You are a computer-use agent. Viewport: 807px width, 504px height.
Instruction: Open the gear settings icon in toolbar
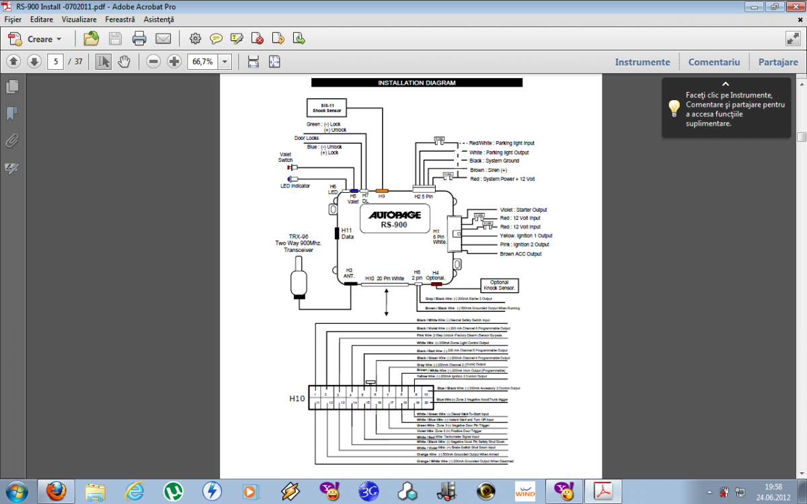[195, 38]
